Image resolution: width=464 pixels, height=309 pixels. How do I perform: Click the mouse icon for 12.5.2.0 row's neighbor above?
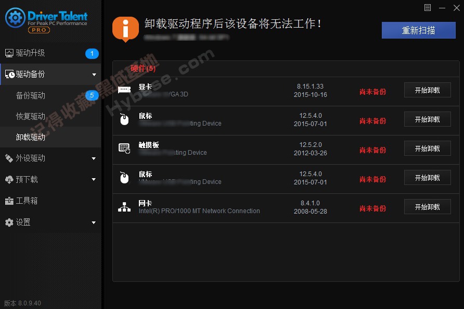[124, 119]
